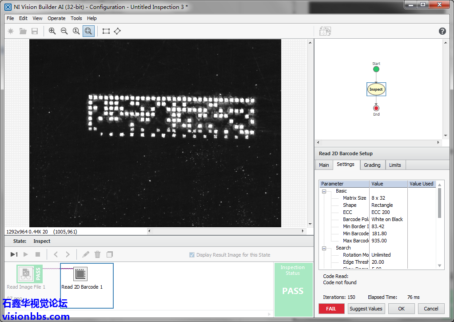
Task: Click the Zoom Out magnifier icon
Action: pyautogui.click(x=64, y=31)
